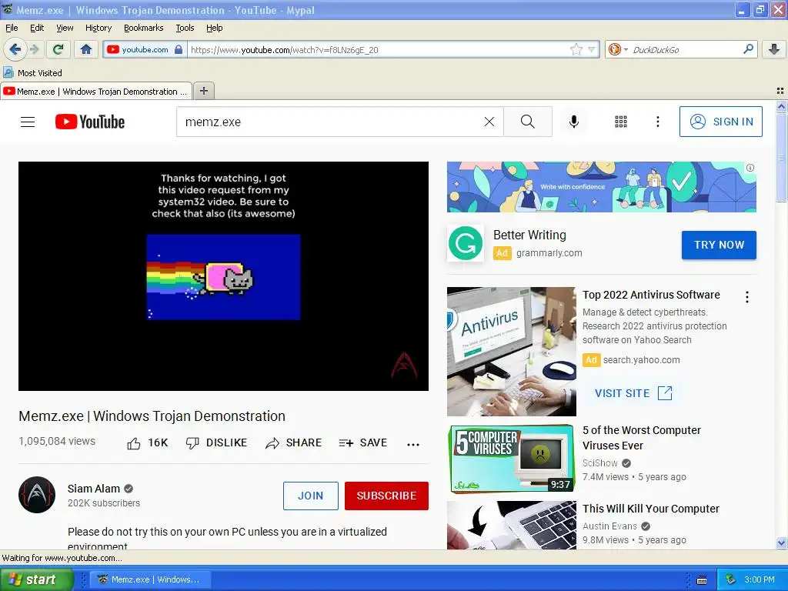Image resolution: width=788 pixels, height=591 pixels.
Task: Open the Siam Alam channel avatar
Action: (37, 495)
